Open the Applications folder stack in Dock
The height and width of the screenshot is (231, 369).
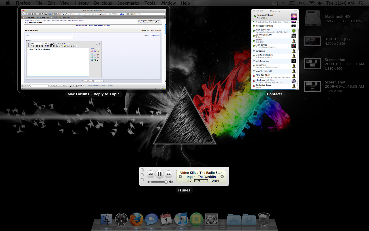pos(234,219)
